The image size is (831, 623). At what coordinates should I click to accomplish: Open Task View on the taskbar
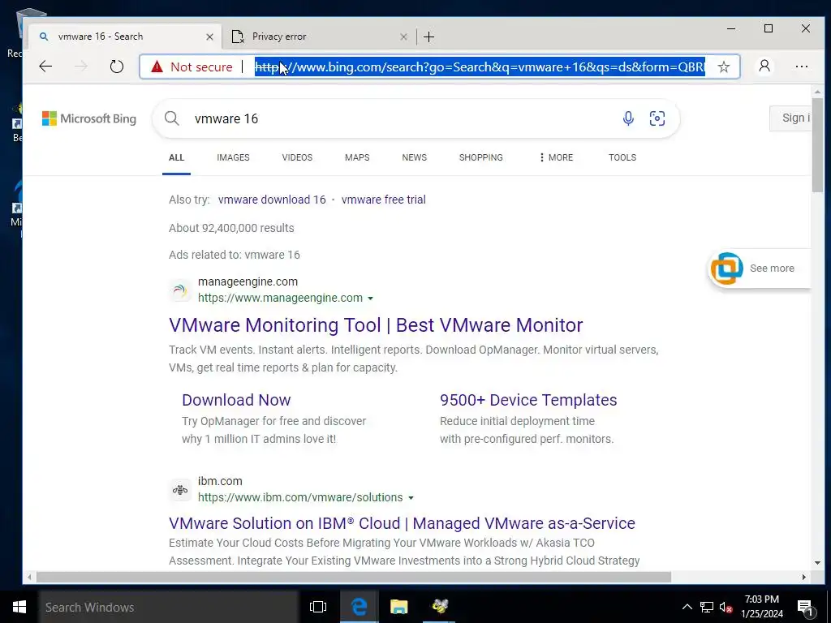318,607
